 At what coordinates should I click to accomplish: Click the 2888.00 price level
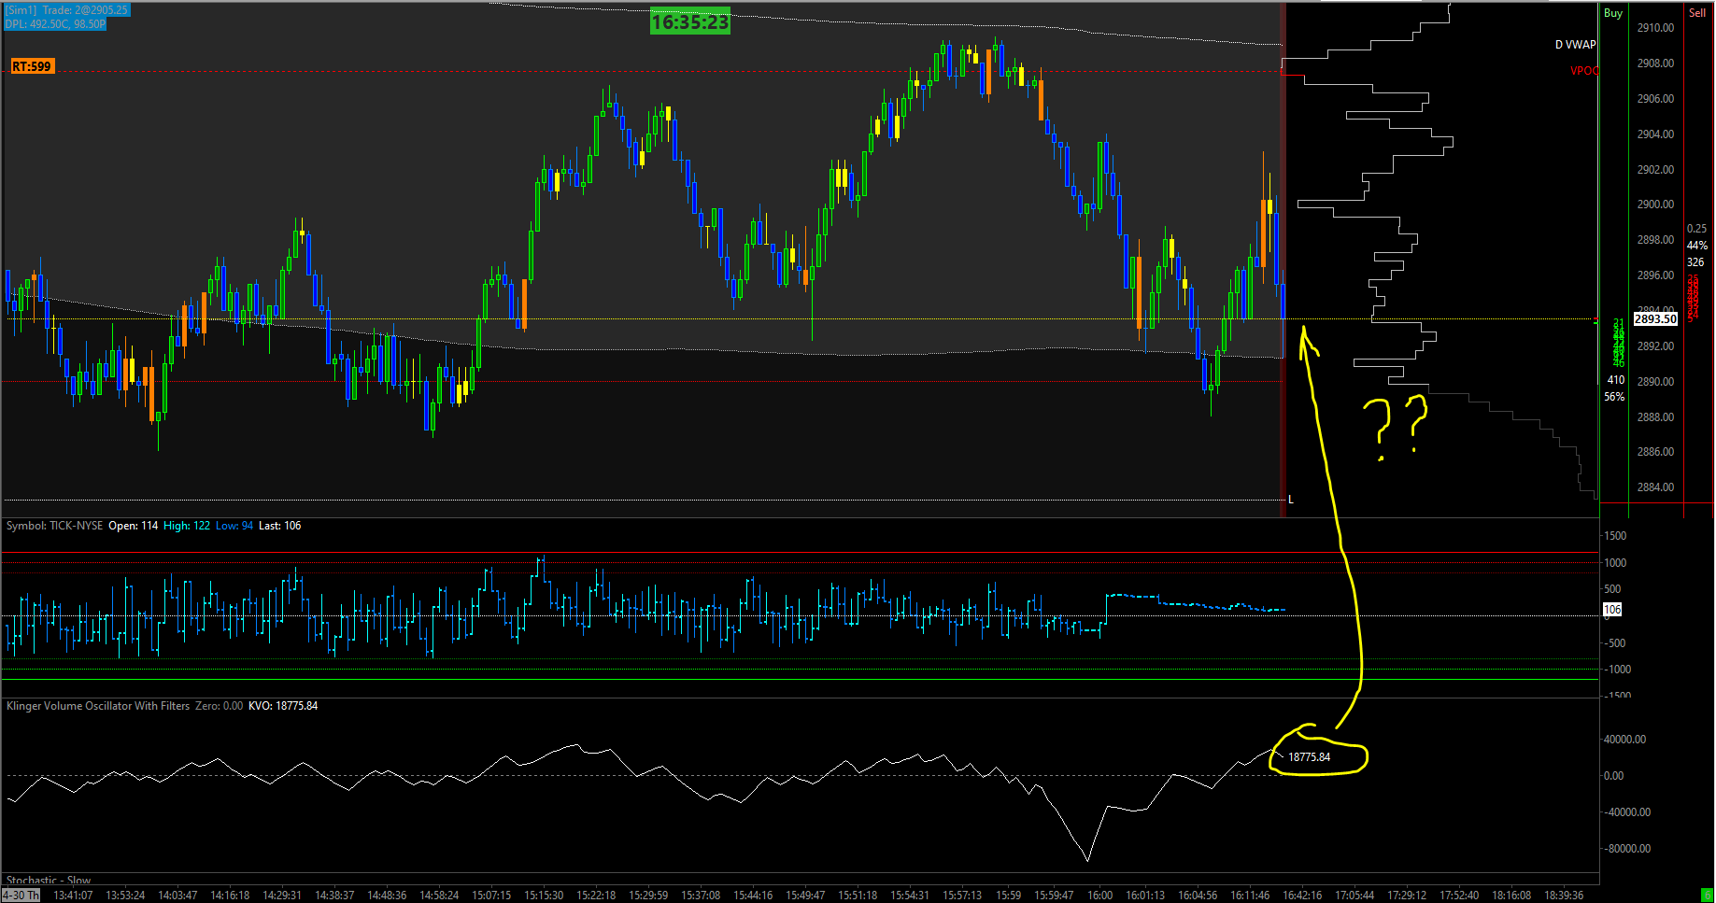pos(1655,417)
